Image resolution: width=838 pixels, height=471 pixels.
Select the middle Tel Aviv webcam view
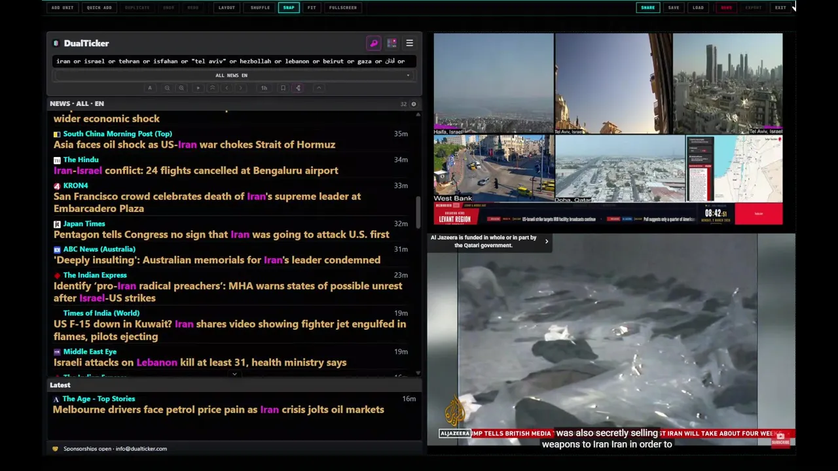613,84
